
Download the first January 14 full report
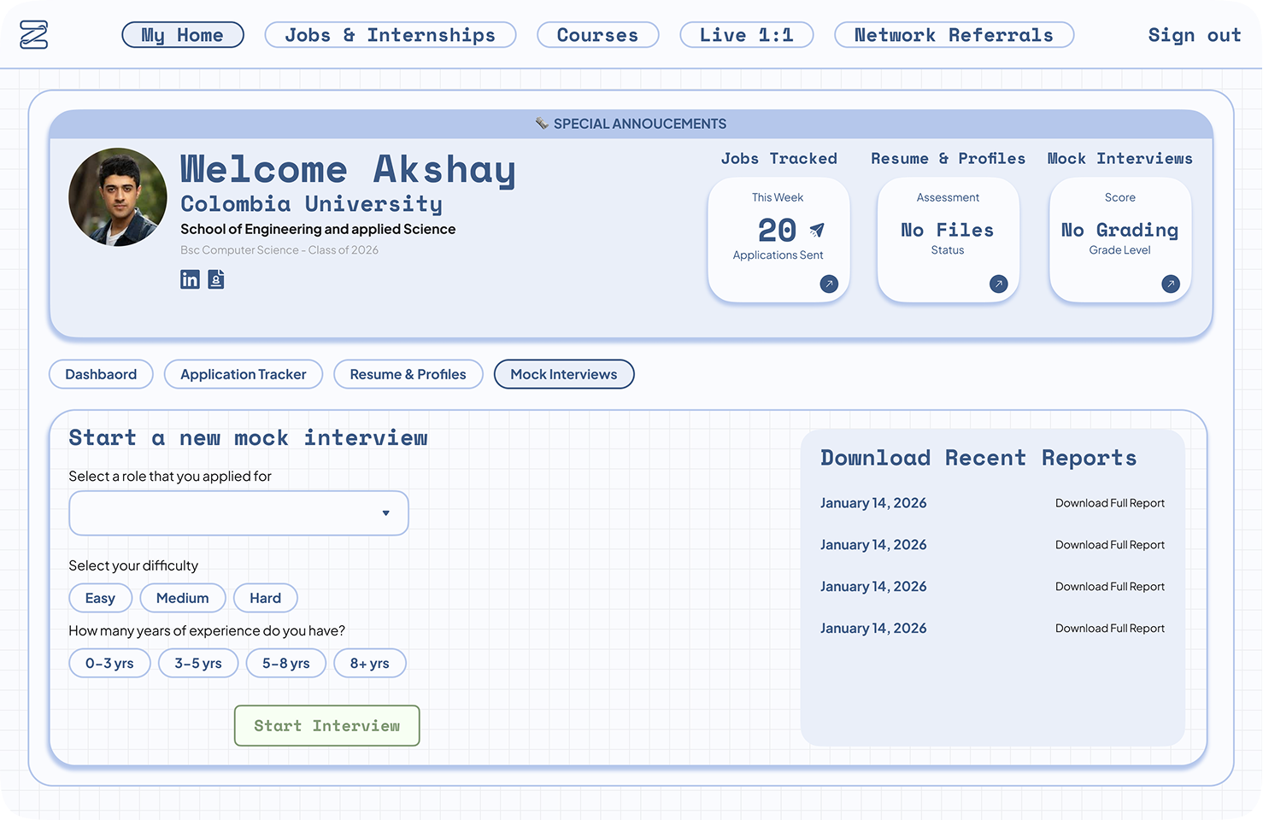[1109, 503]
